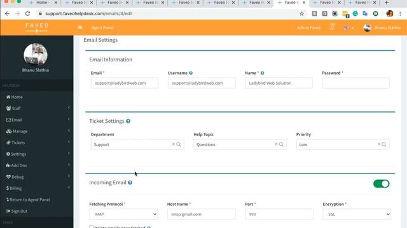This screenshot has width=407, height=228.
Task: Click Chrome profile avatar in toolbar
Action: [390, 13]
